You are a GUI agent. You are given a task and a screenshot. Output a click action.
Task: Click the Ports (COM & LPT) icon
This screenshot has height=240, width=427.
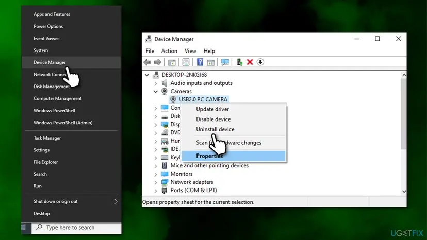point(164,190)
